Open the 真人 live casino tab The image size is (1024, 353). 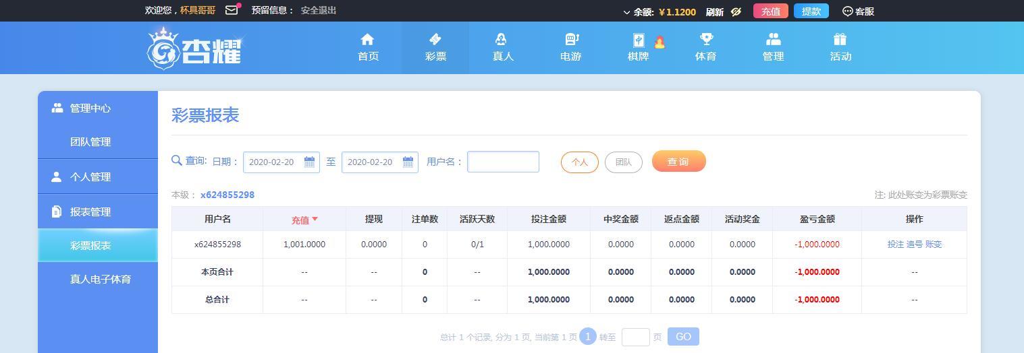(x=503, y=48)
